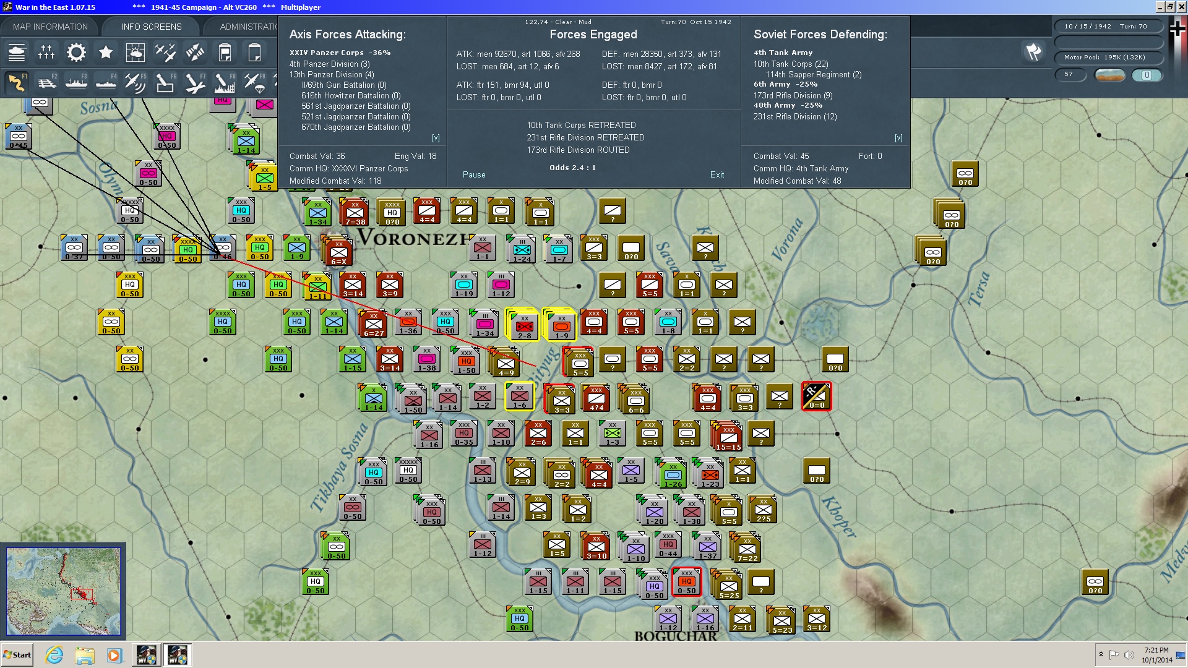Open Windows Media Player from taskbar

114,655
